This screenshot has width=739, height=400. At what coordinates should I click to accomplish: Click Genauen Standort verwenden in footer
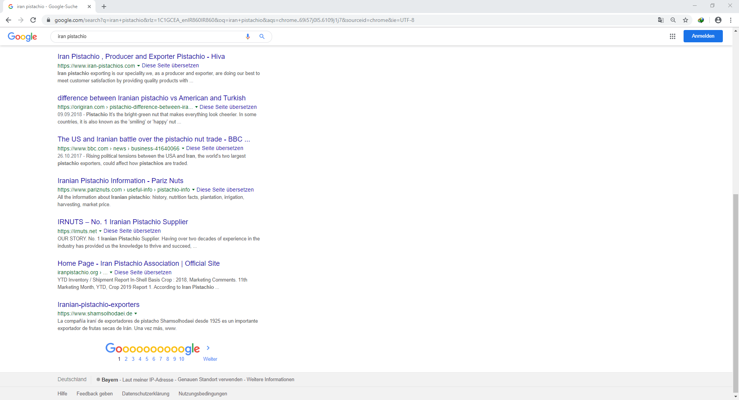[210, 380]
